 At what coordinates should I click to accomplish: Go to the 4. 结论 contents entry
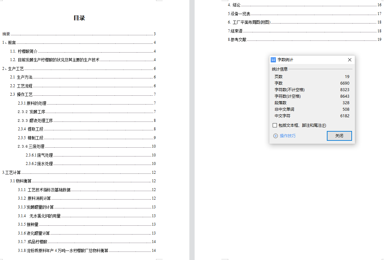[234, 5]
